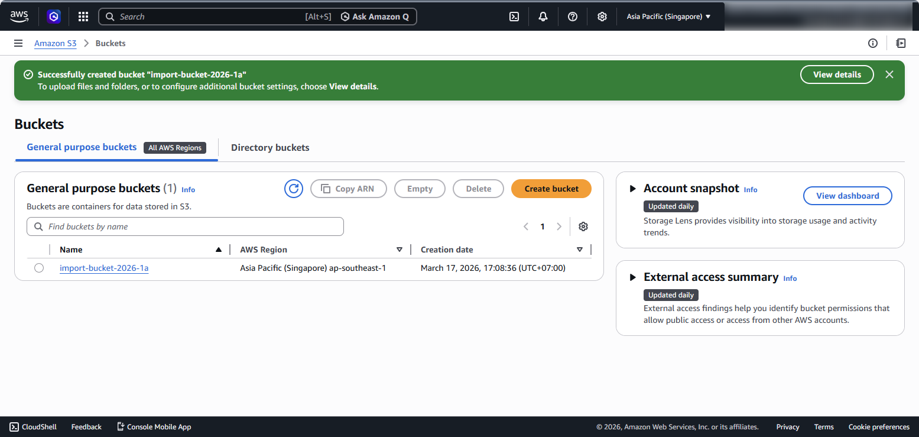919x437 pixels.
Task: Click the View dashboard button
Action: click(847, 196)
